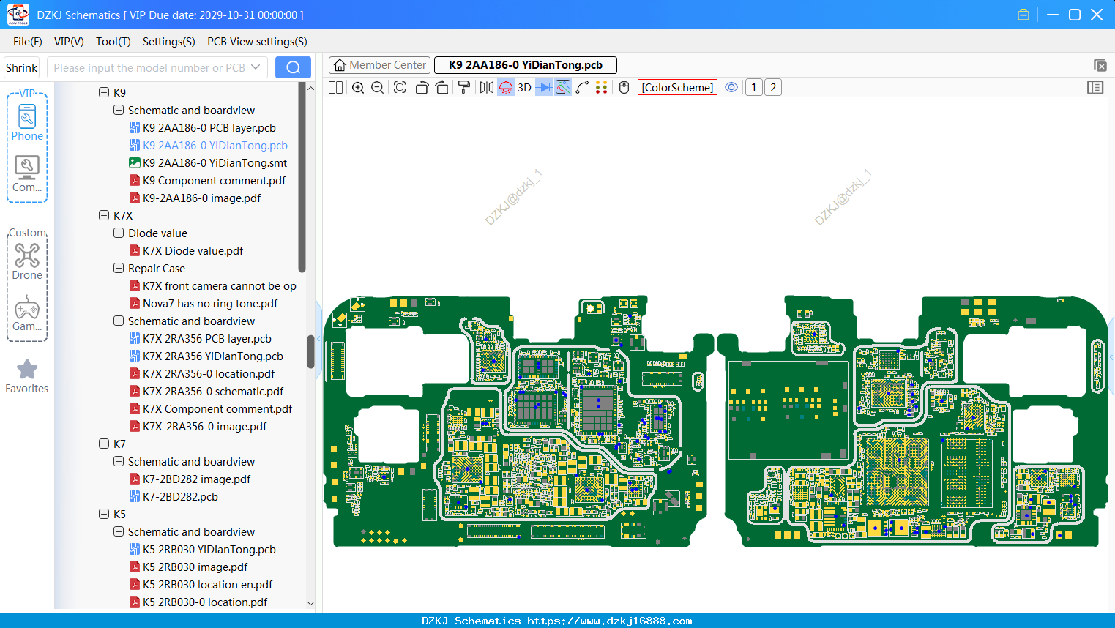Switch to 3D view mode
The image size is (1115, 628).
click(x=524, y=88)
